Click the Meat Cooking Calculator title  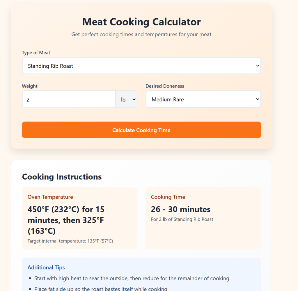pyautogui.click(x=141, y=22)
